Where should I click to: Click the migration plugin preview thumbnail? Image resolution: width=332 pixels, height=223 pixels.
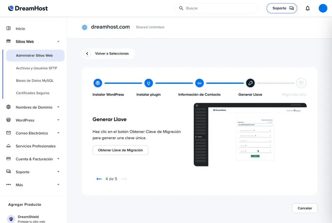tap(250, 134)
